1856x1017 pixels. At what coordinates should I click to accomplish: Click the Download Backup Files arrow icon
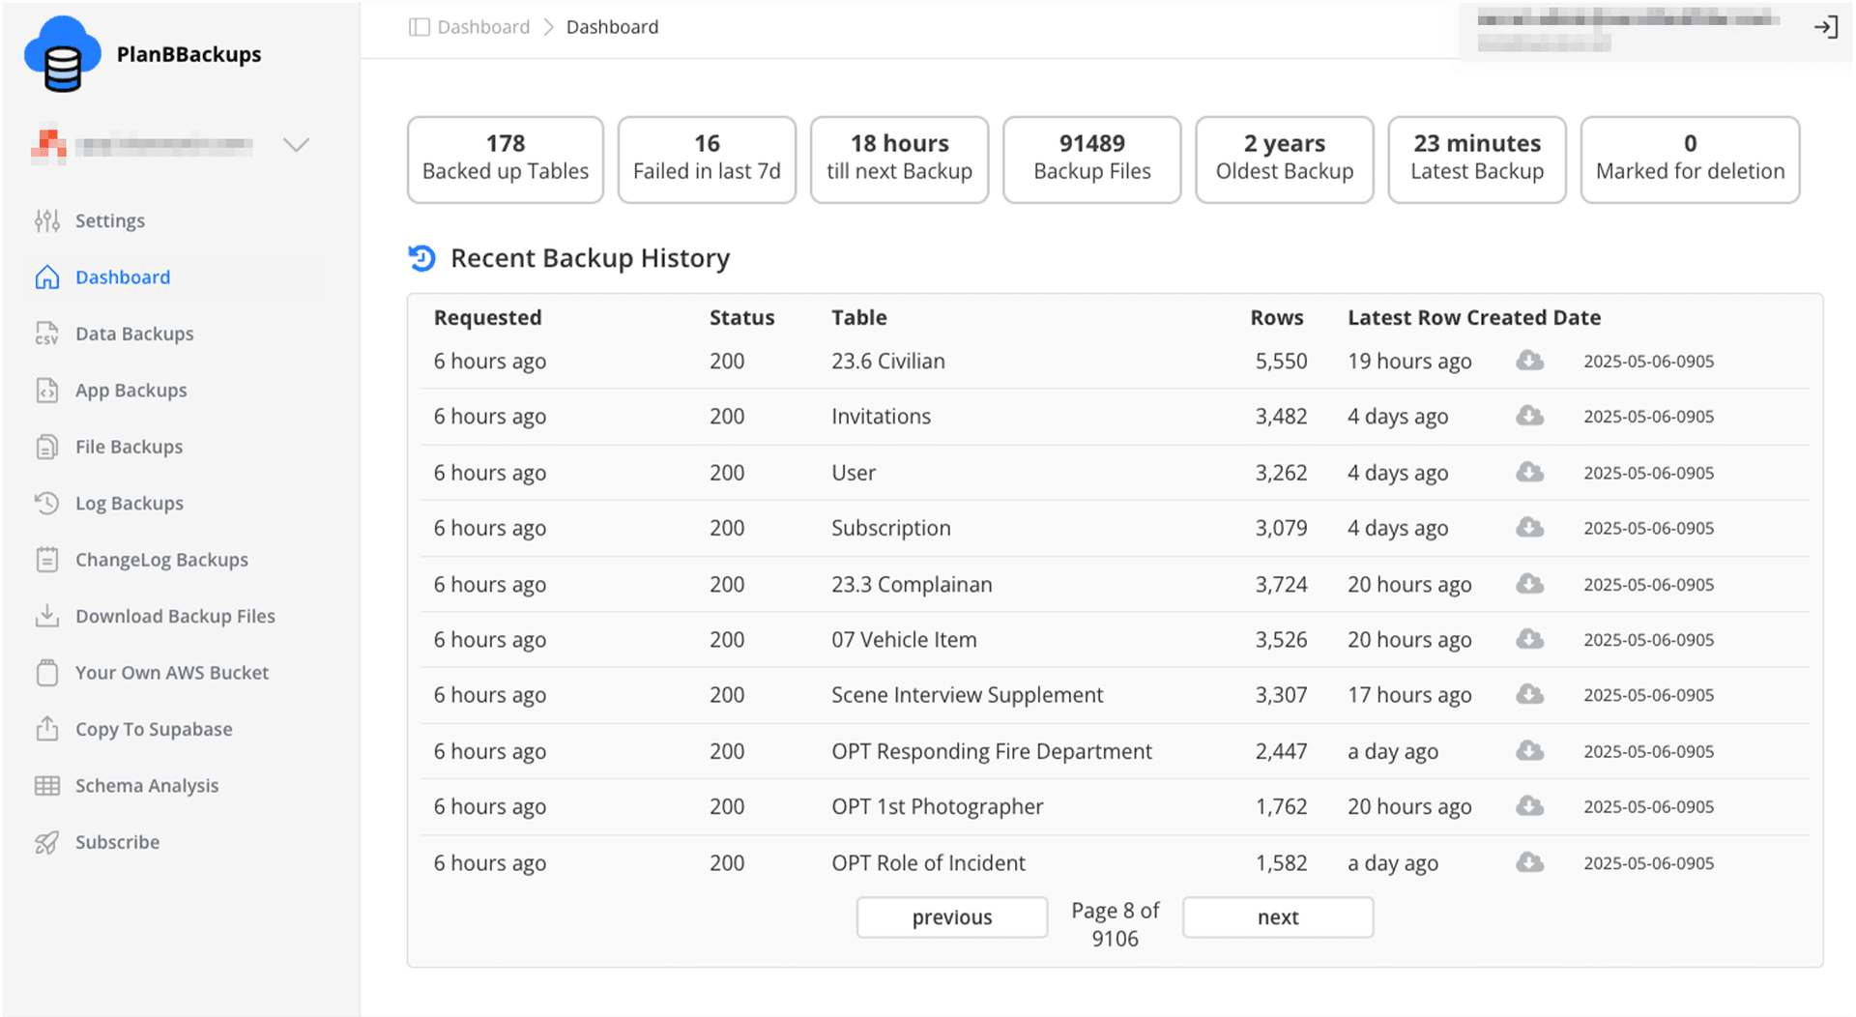47,616
